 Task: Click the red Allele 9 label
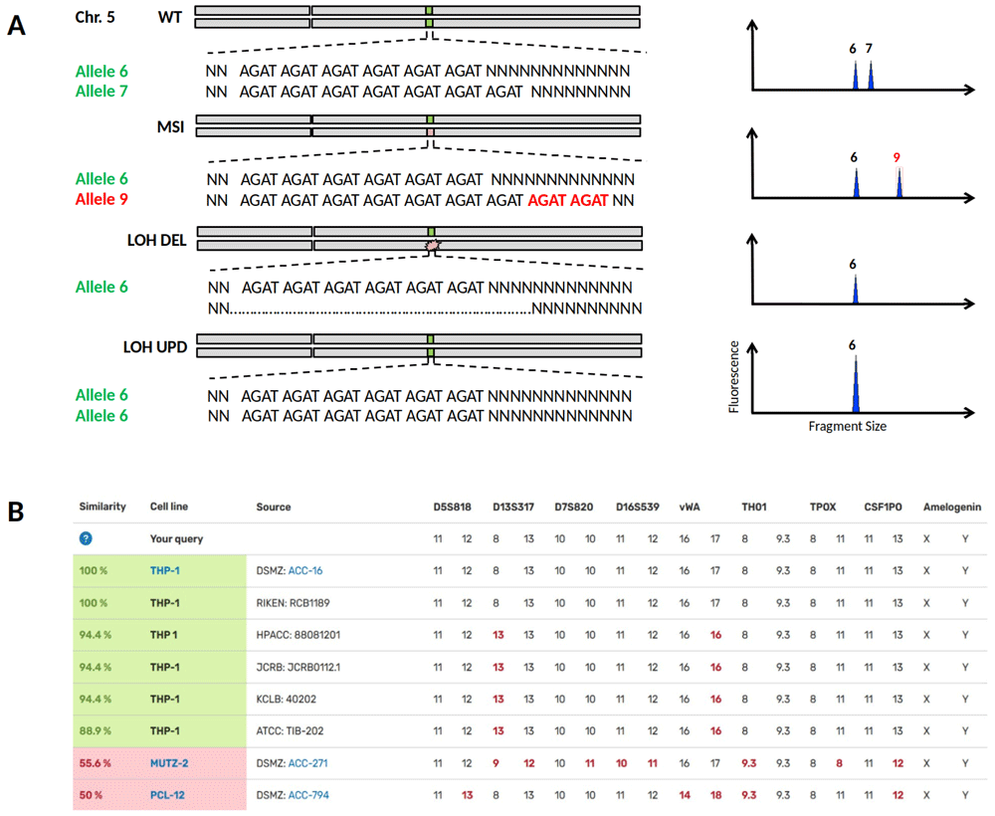coord(100,199)
